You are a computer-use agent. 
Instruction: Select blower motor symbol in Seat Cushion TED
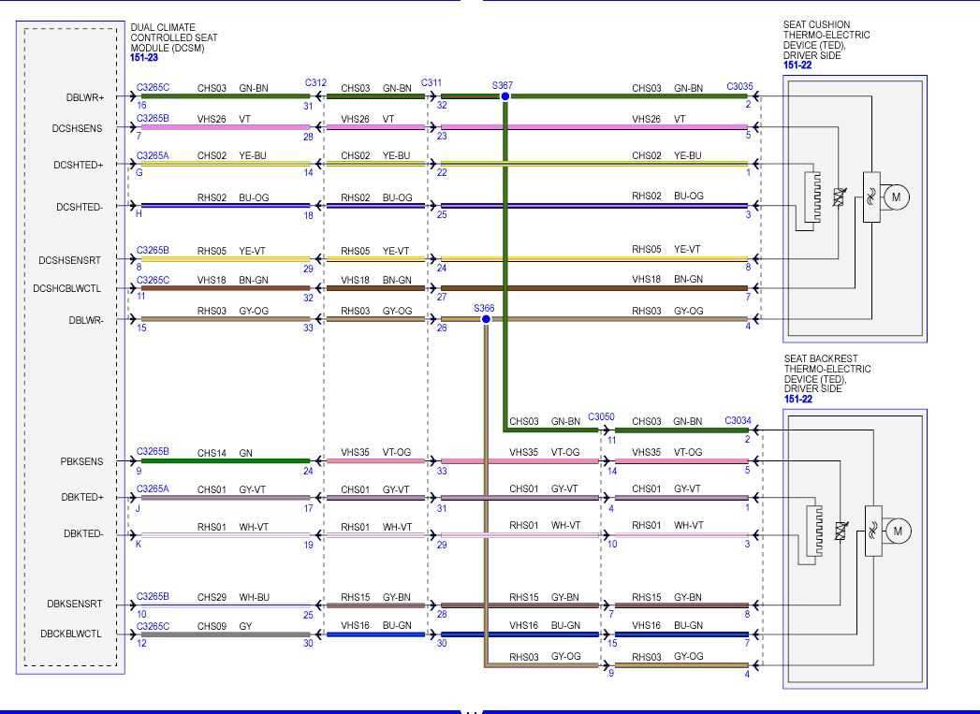click(x=897, y=197)
